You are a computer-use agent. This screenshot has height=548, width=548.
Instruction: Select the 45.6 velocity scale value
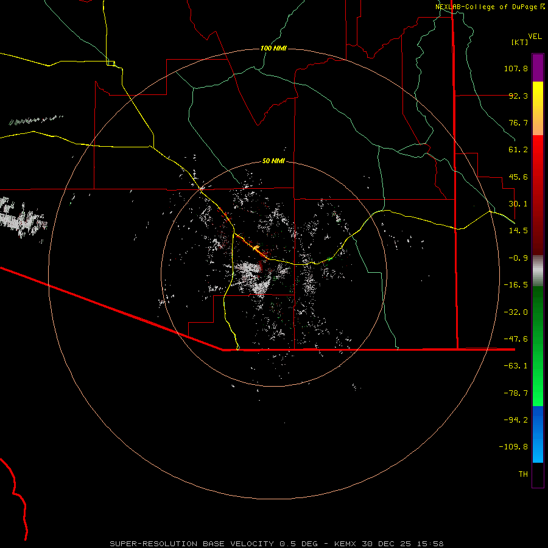click(518, 177)
